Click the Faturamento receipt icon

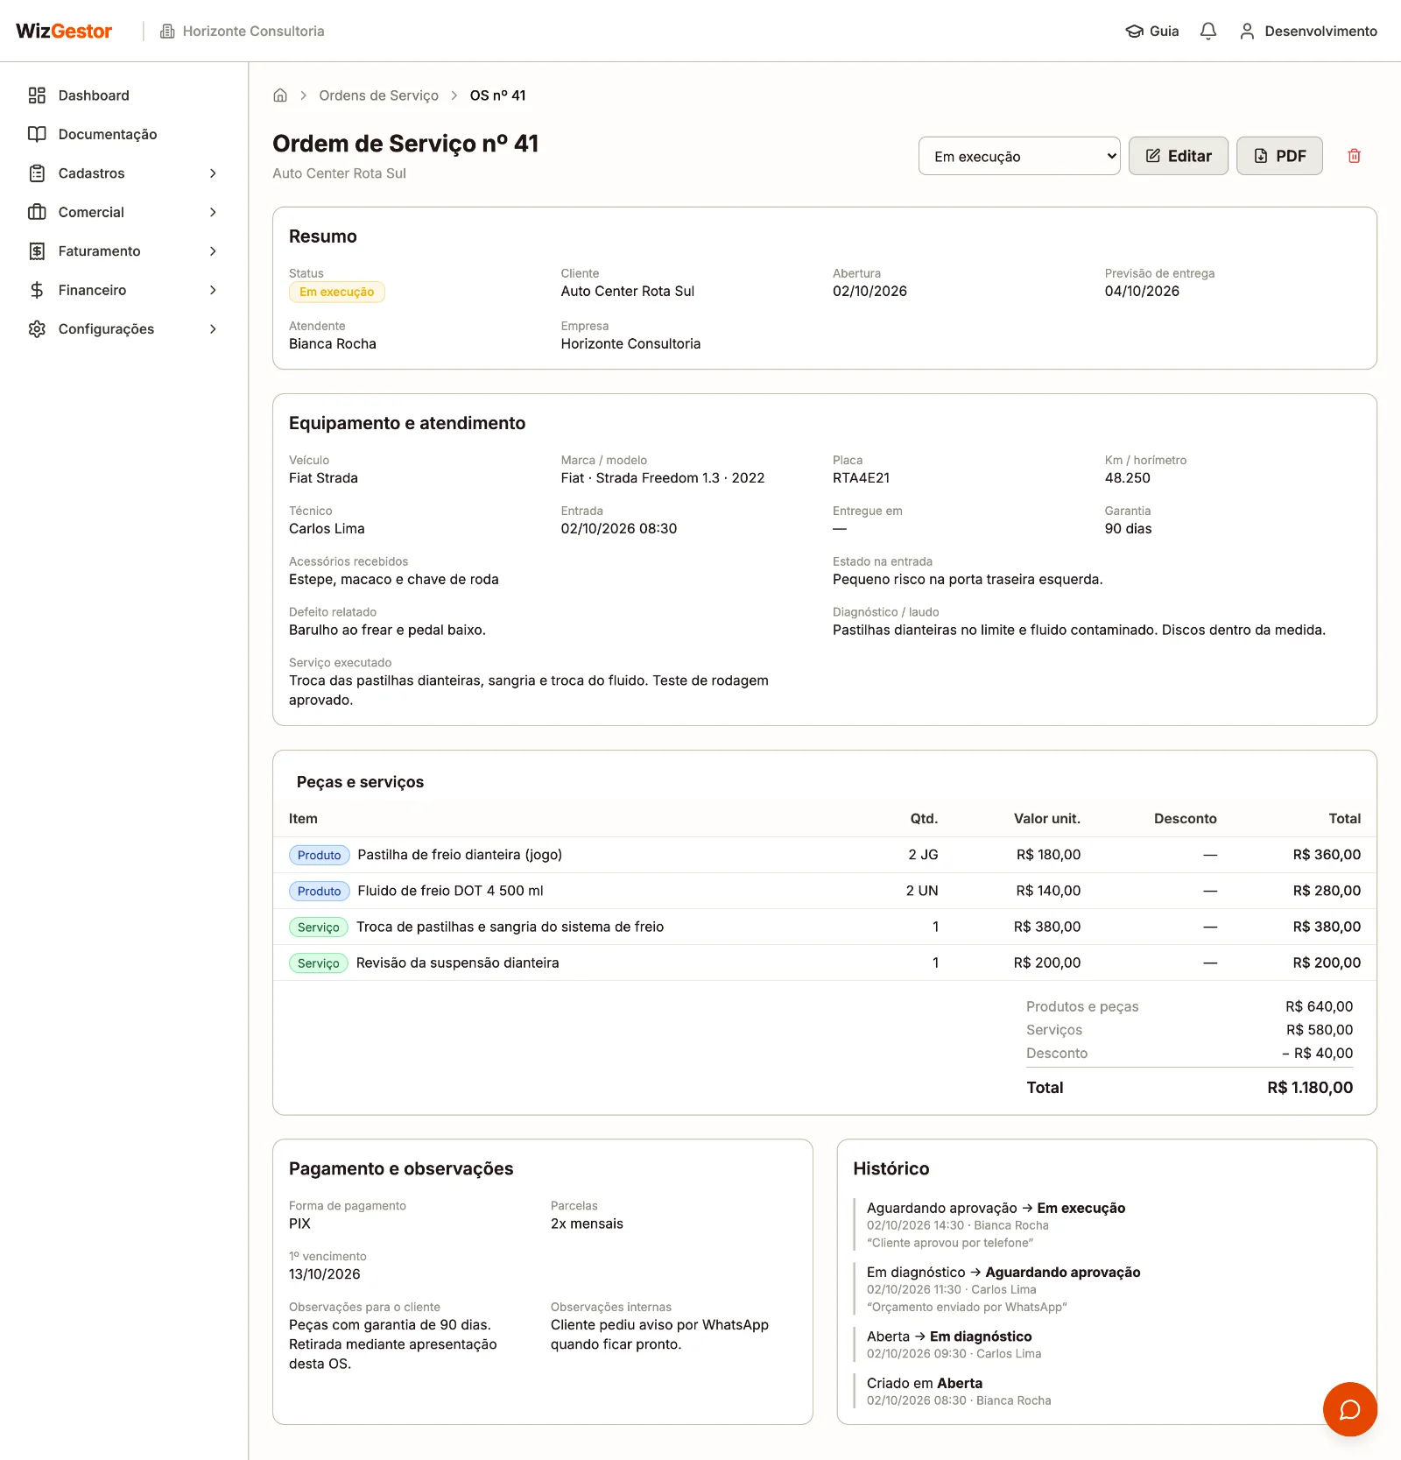(37, 251)
